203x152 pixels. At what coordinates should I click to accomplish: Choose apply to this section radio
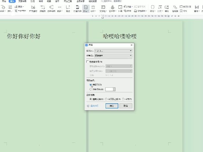point(123,99)
